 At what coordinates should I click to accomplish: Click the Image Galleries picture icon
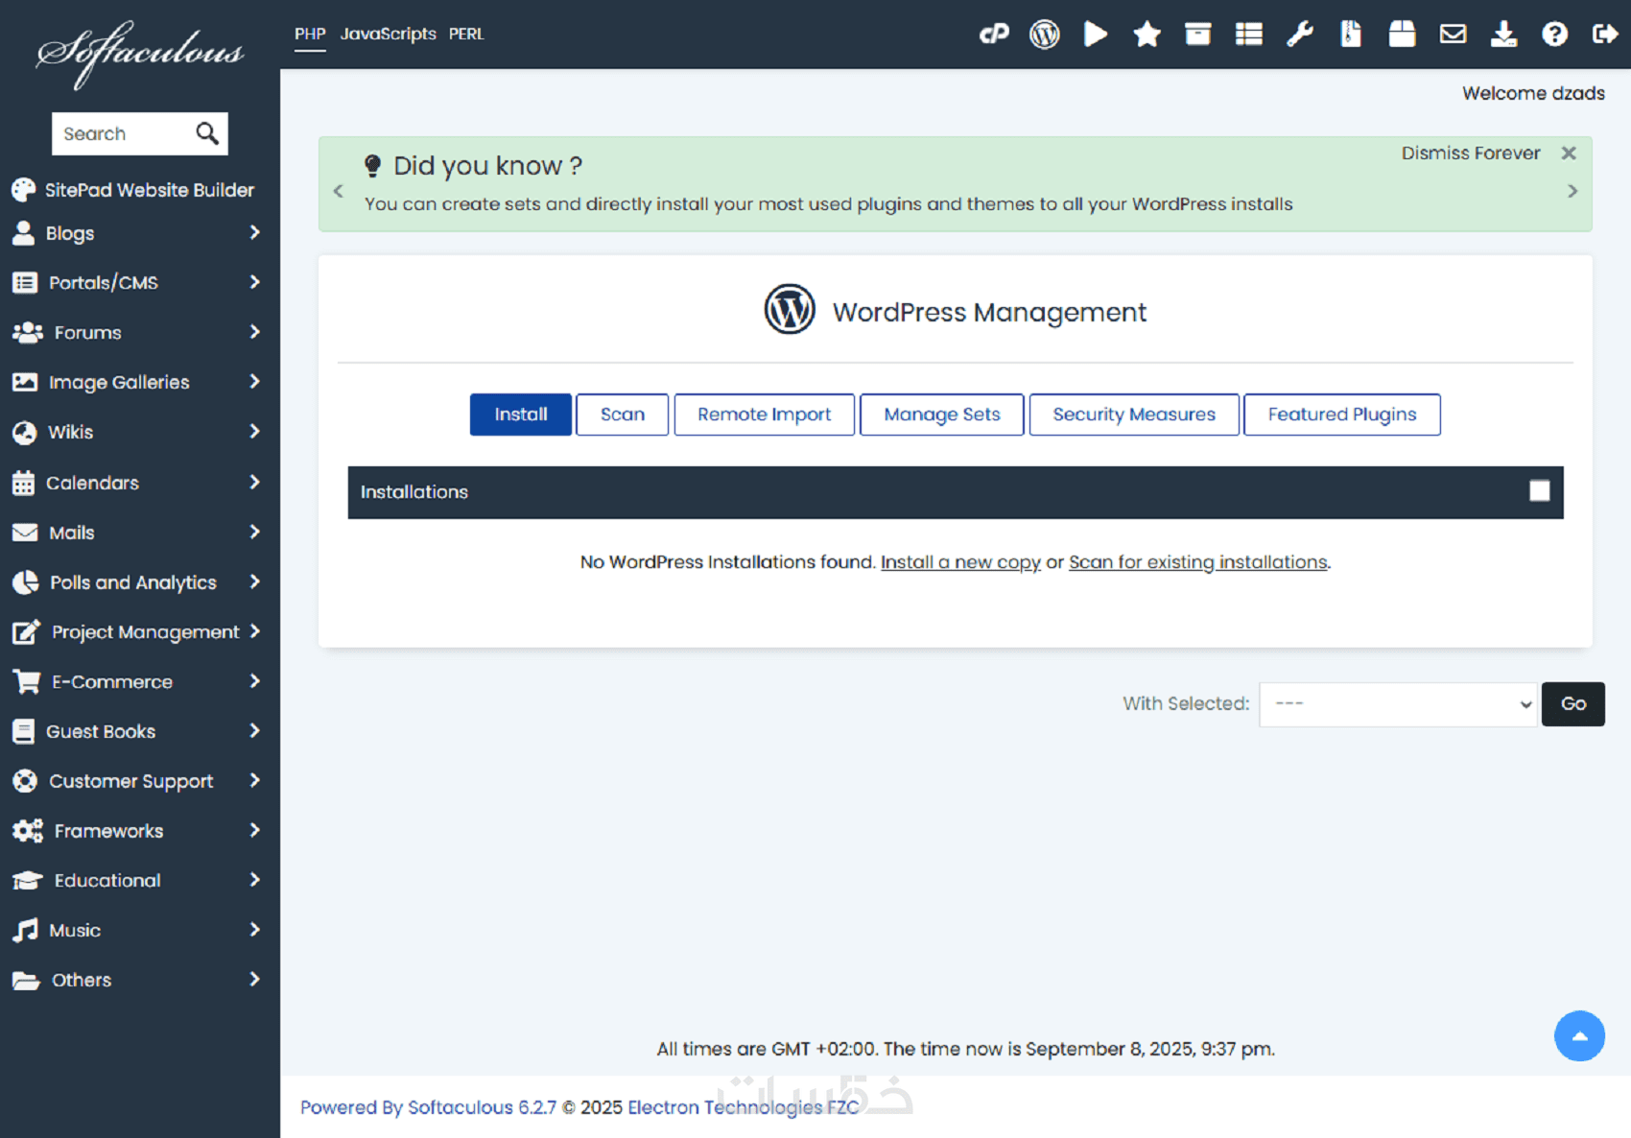25,382
